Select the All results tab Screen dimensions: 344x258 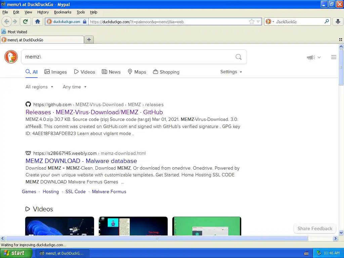point(32,72)
